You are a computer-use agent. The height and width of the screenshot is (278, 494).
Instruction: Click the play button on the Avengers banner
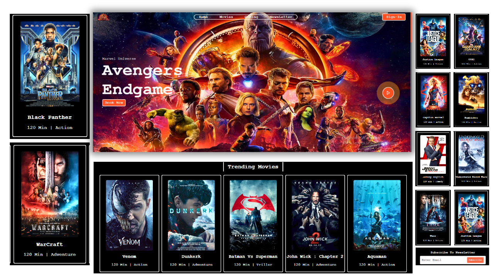point(388,93)
